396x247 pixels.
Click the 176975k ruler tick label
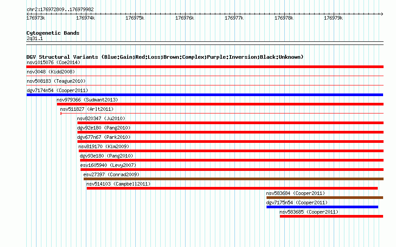(135, 18)
